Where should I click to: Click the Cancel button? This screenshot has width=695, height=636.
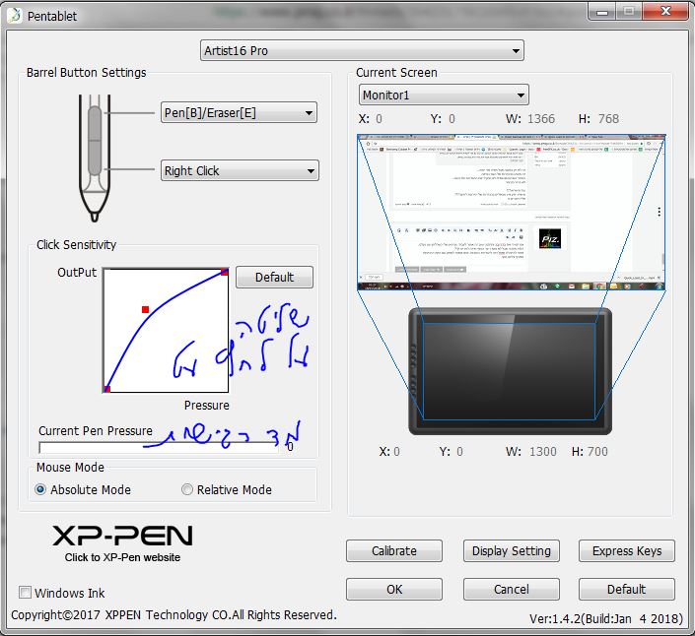tap(511, 589)
